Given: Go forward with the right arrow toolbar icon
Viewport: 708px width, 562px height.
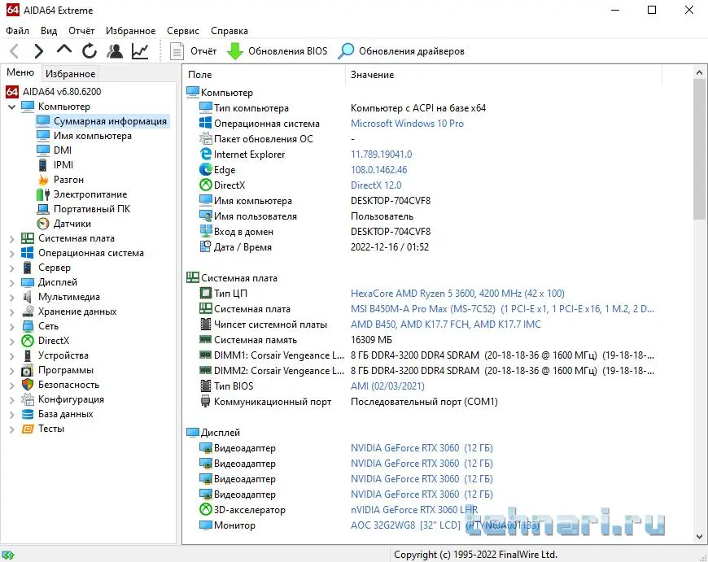Looking at the screenshot, I should click(39, 51).
